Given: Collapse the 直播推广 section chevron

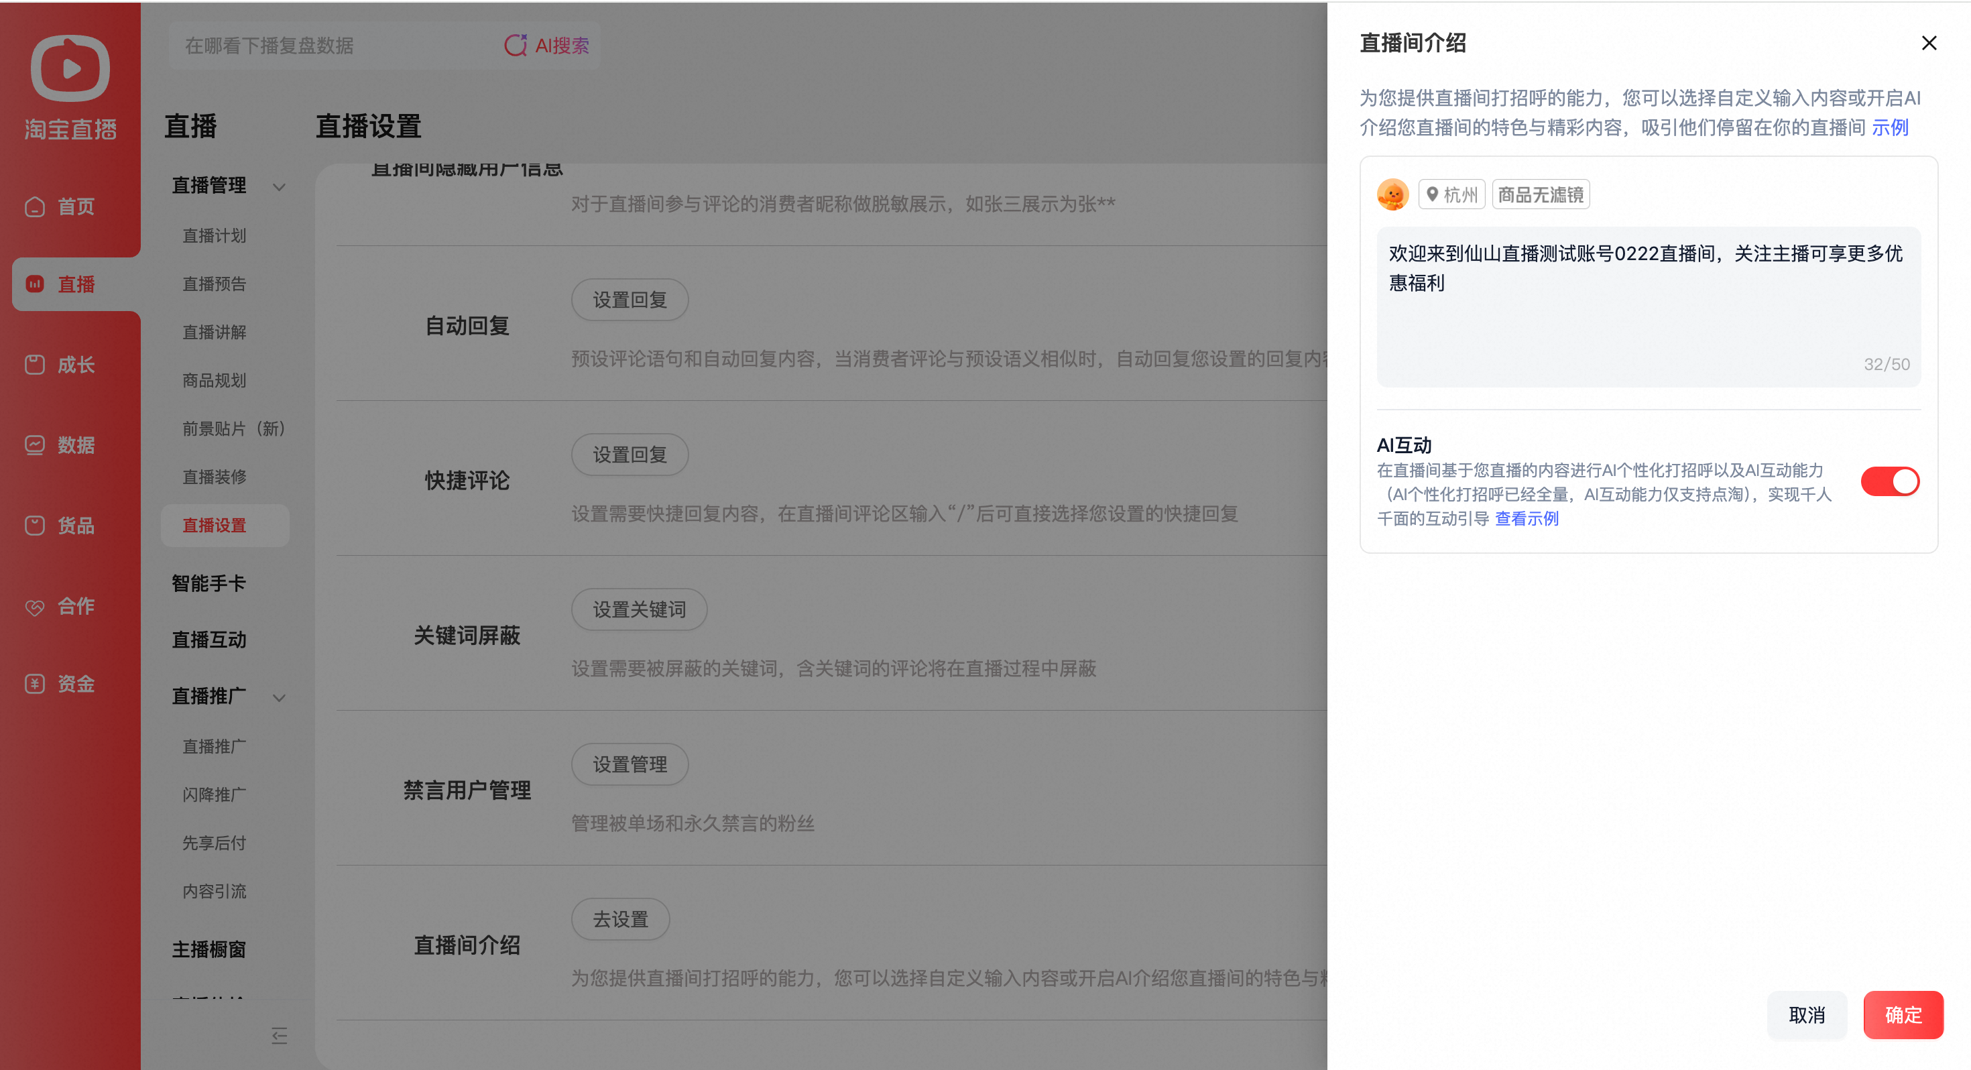Looking at the screenshot, I should point(280,697).
